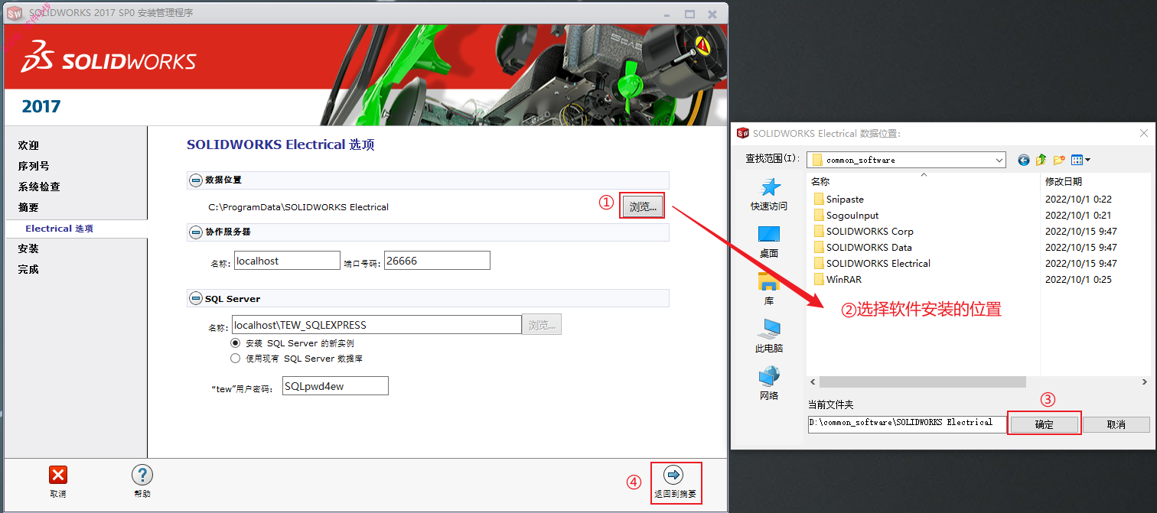Screen dimensions: 1157x513
Task: Create new folder icon in dialog
Action: click(x=1059, y=160)
